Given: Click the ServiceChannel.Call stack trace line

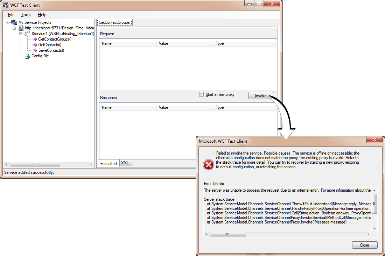Looking at the screenshot, I should coord(289,213).
